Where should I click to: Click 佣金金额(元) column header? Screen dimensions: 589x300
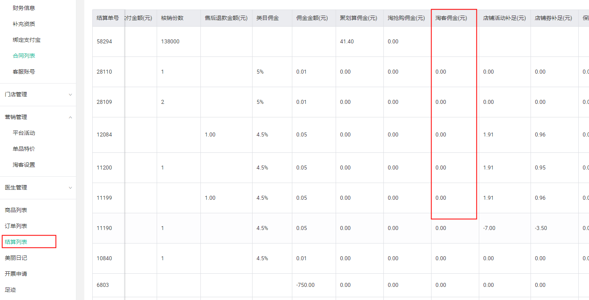tap(312, 18)
